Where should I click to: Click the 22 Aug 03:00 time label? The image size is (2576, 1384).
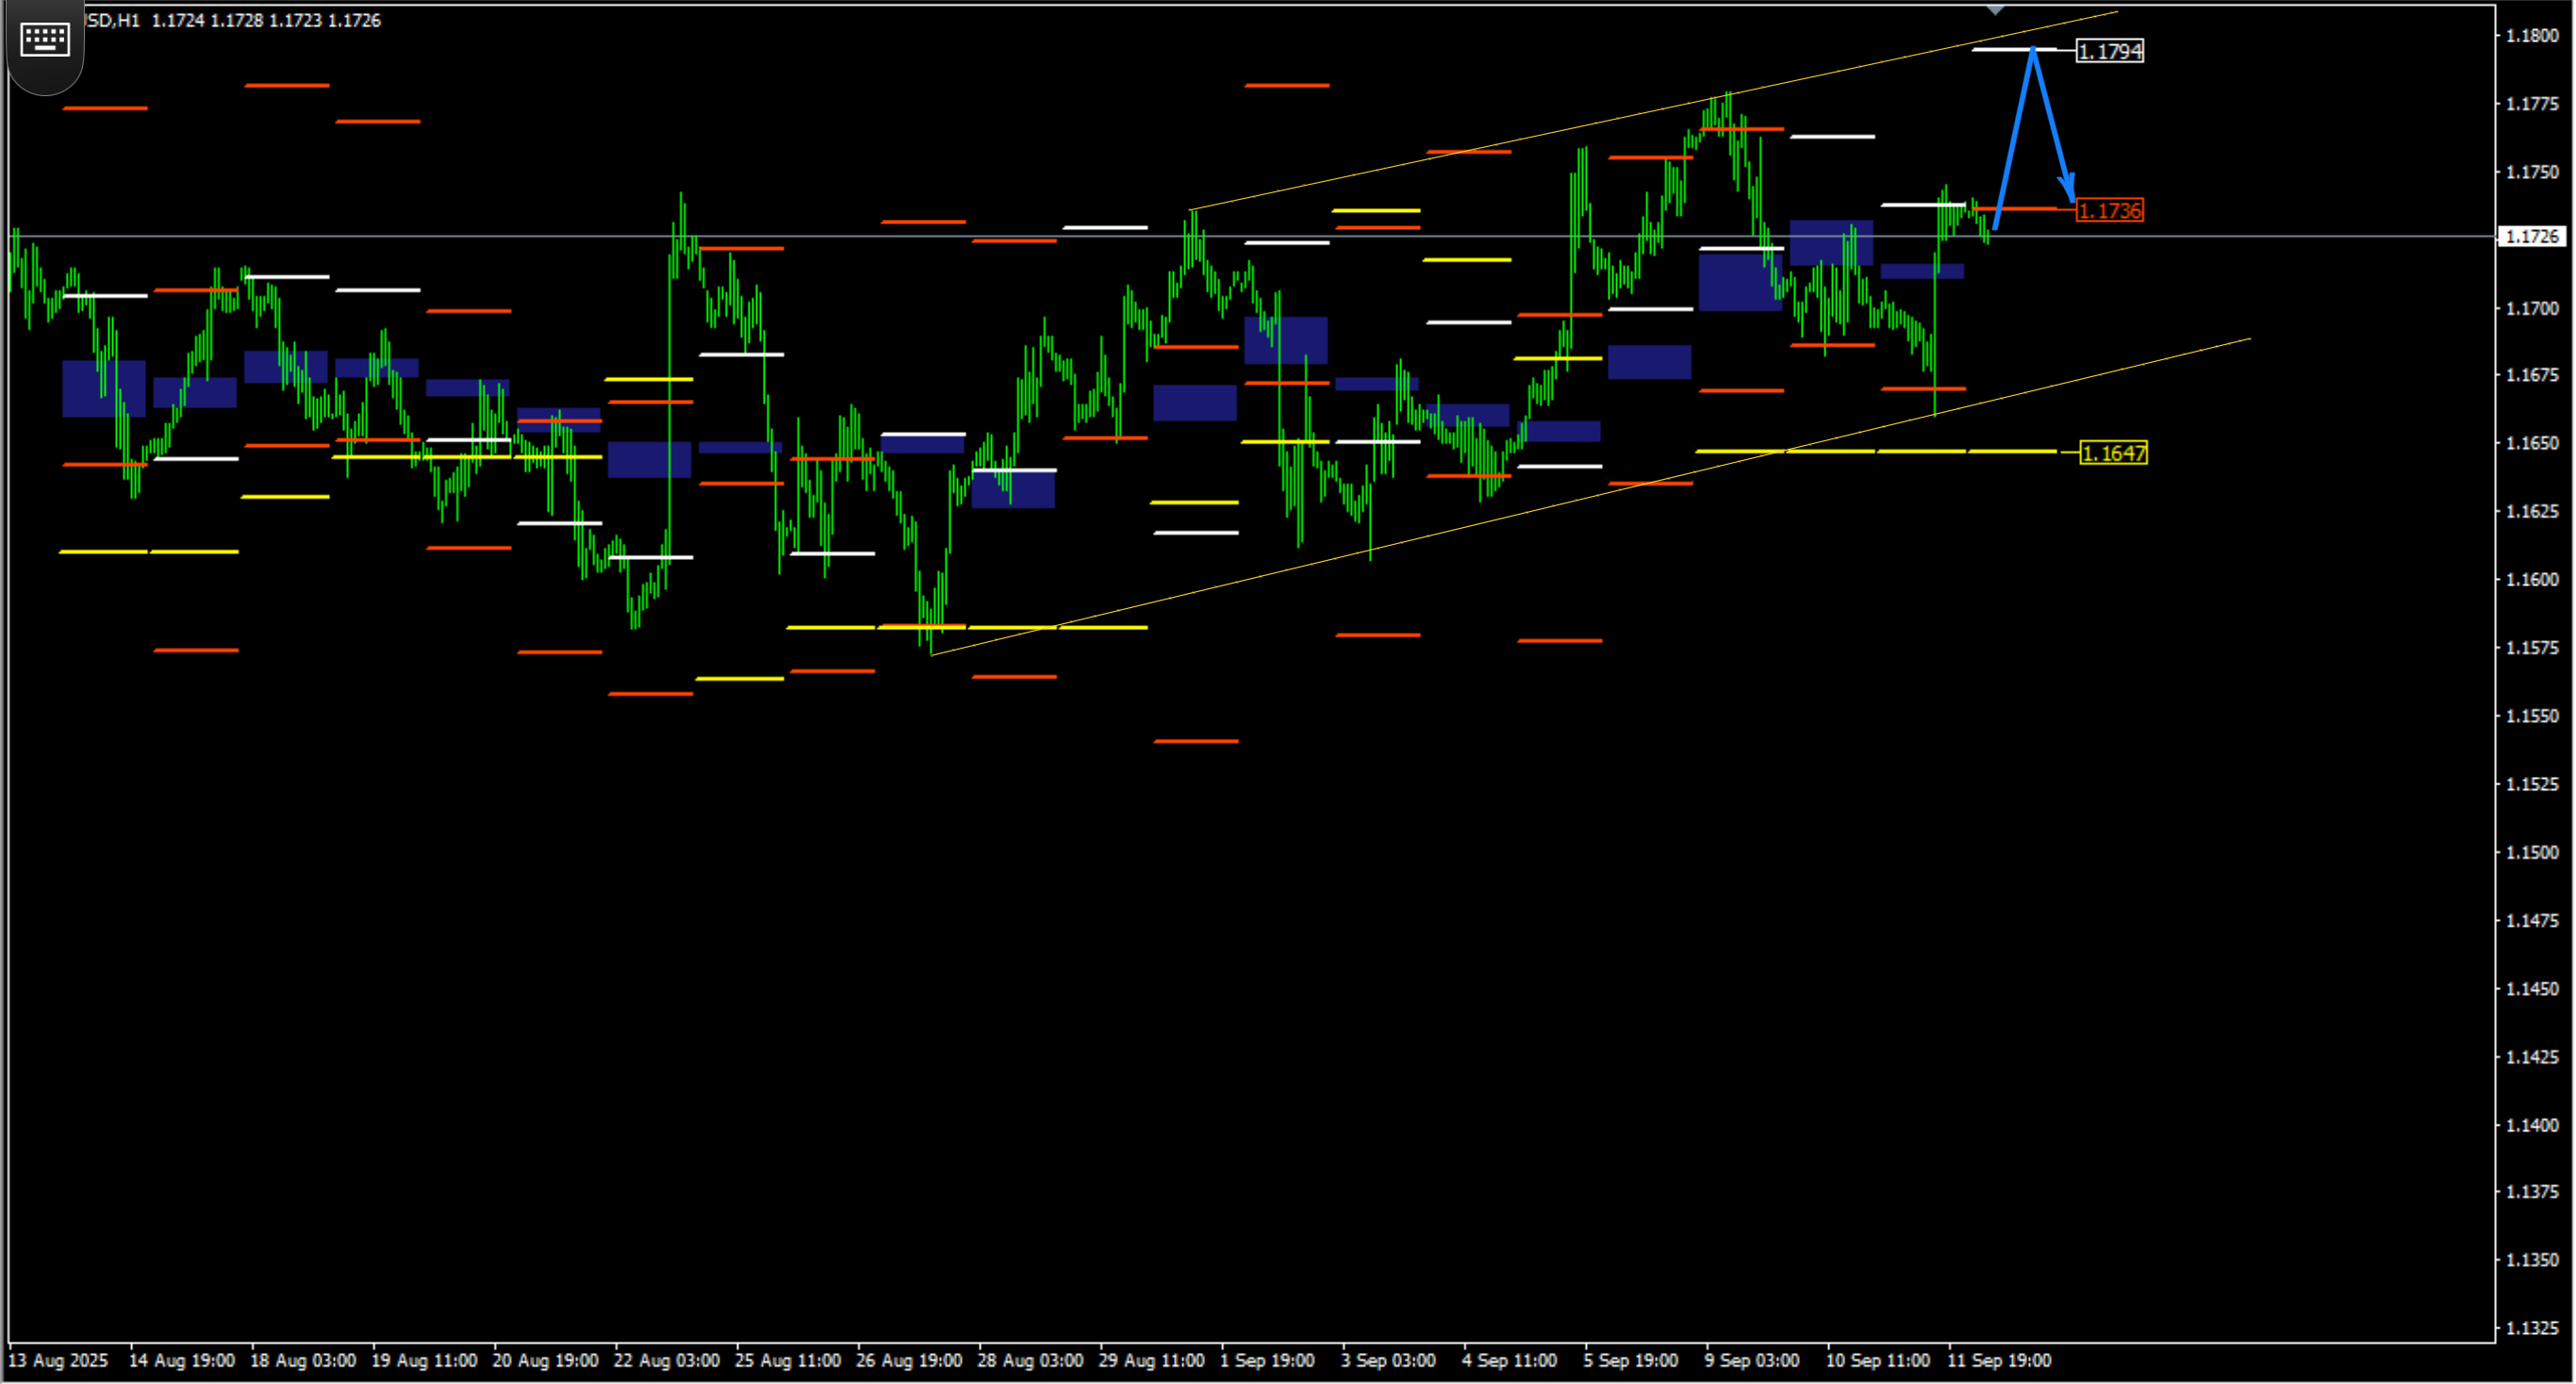(667, 1360)
